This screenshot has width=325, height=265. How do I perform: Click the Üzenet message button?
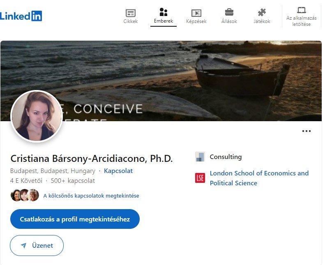[x=37, y=245]
